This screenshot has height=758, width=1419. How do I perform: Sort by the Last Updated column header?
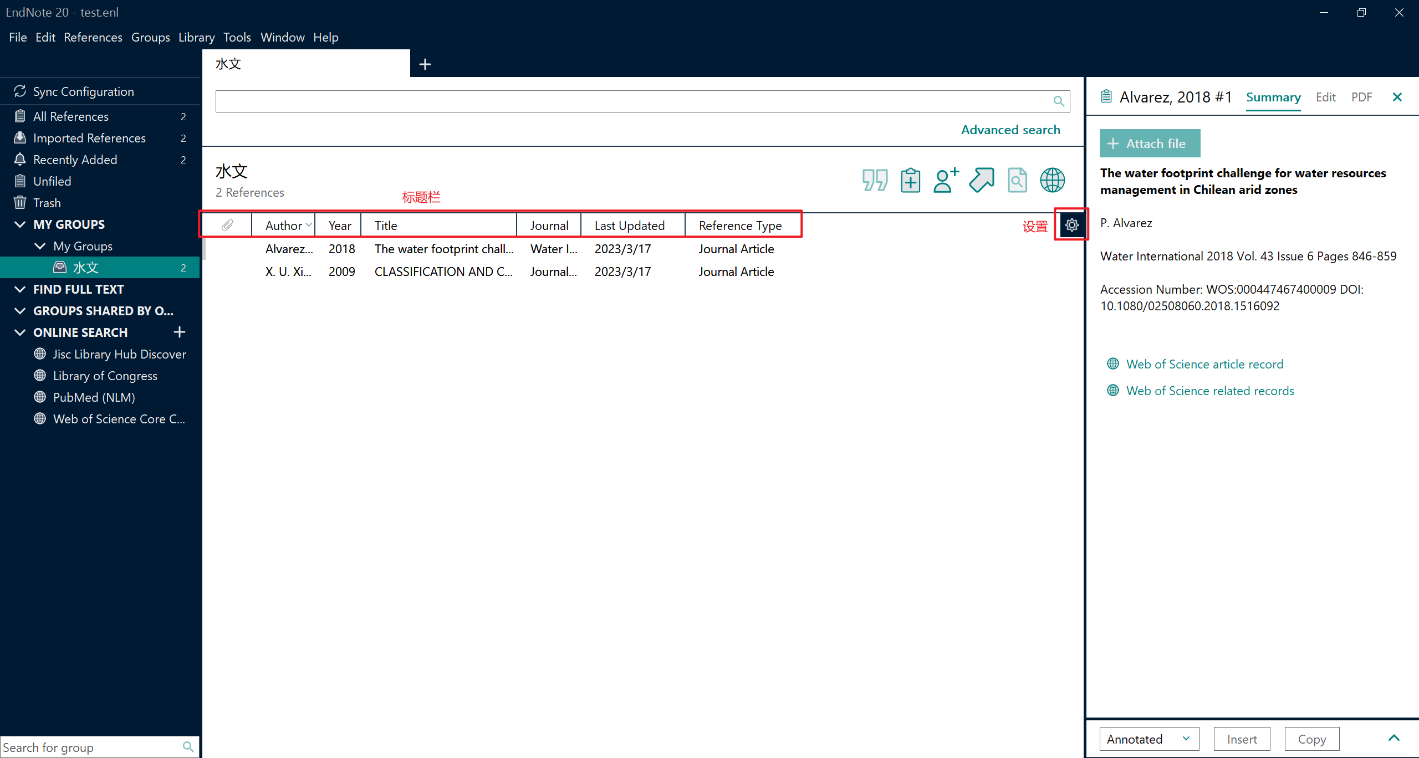tap(632, 226)
